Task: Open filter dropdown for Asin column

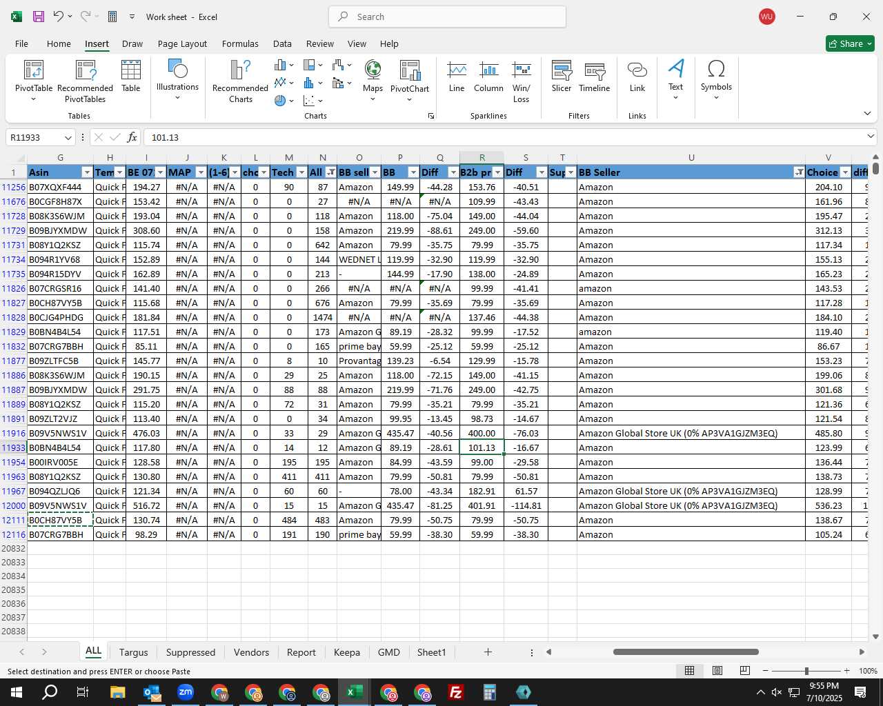Action: pyautogui.click(x=87, y=172)
